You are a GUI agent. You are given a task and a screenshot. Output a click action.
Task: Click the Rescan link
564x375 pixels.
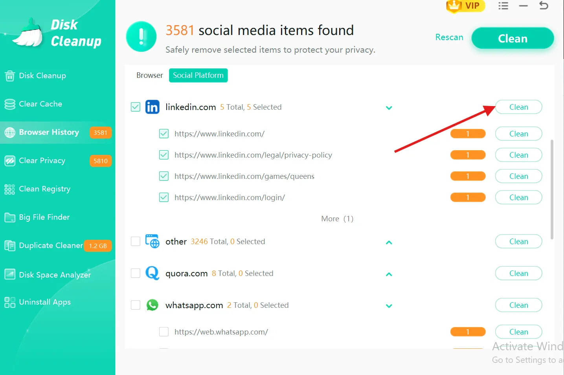[449, 37]
